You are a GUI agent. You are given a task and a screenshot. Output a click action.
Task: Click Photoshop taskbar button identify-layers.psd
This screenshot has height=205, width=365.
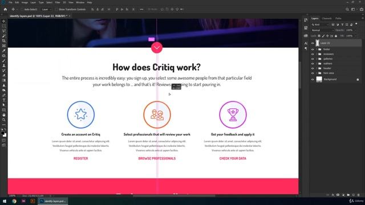53,201
